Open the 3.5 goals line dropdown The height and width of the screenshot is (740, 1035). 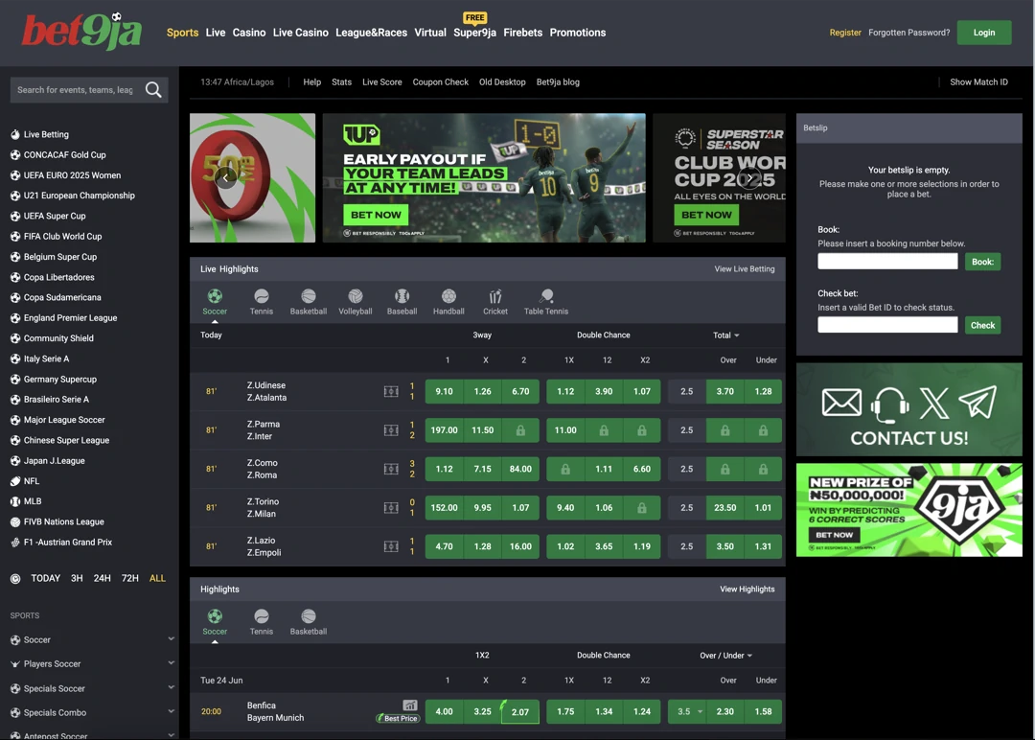[687, 711]
